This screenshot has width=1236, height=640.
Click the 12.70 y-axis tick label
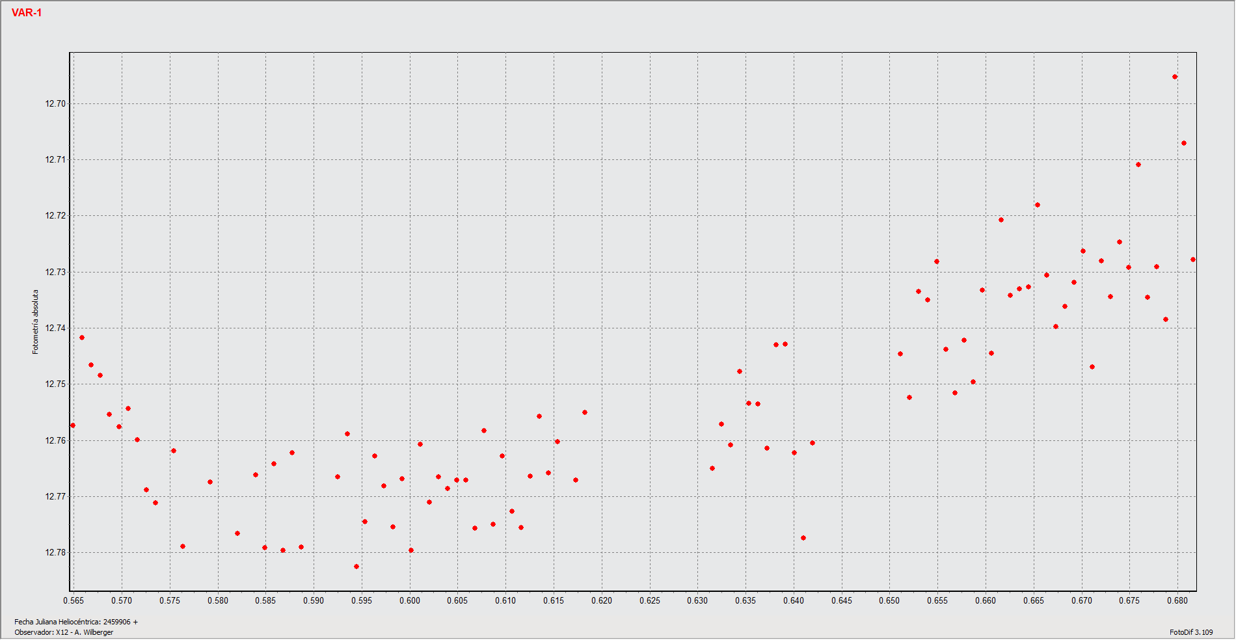pyautogui.click(x=55, y=103)
